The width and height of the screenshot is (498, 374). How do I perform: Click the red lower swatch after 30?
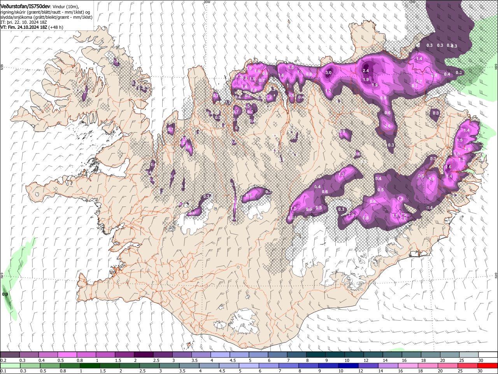pos(487,365)
